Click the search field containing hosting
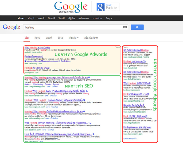Image resolution: width=183 pixels, height=145 pixels. [x=72, y=27]
